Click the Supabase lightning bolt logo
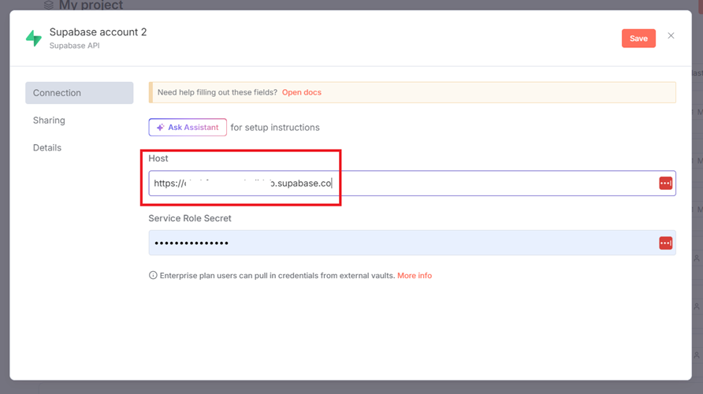Screen dimensions: 703x394 coord(34,38)
